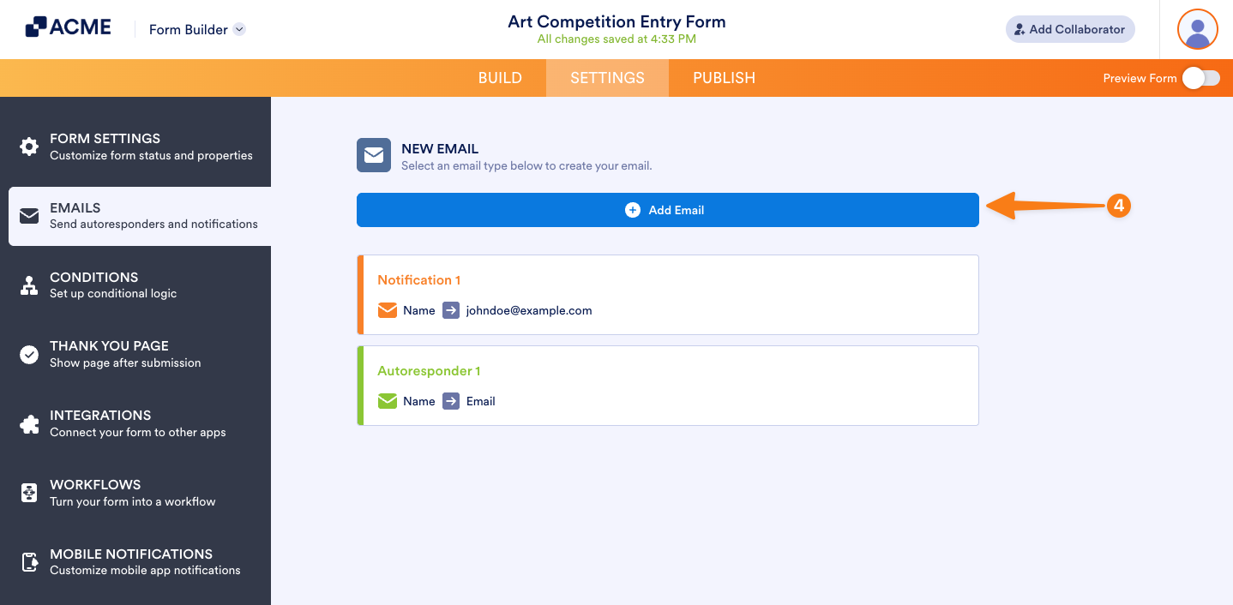Click the Emails envelope icon in sidebar

(x=29, y=215)
